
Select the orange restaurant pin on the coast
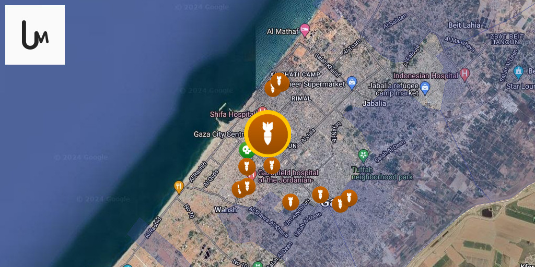pos(179,187)
